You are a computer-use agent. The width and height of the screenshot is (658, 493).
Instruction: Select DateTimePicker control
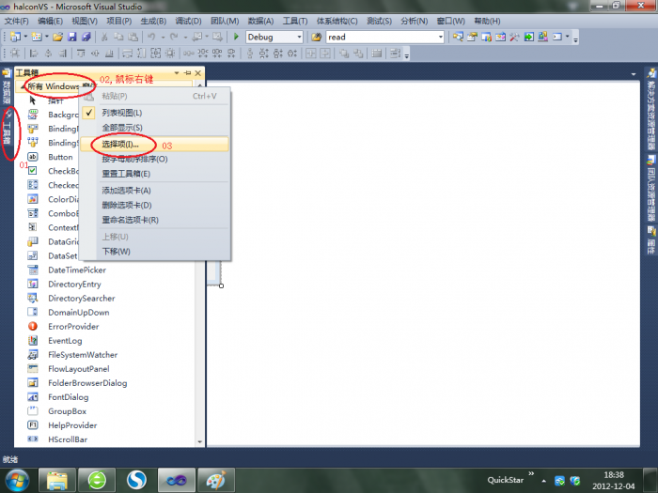77,270
